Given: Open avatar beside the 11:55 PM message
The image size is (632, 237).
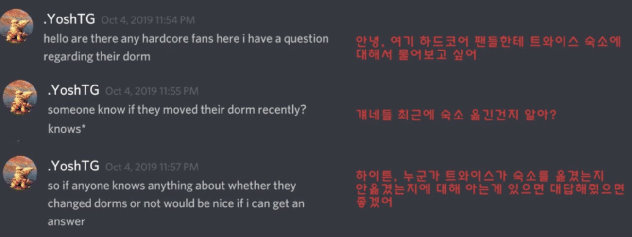Looking at the screenshot, I should coord(20,97).
